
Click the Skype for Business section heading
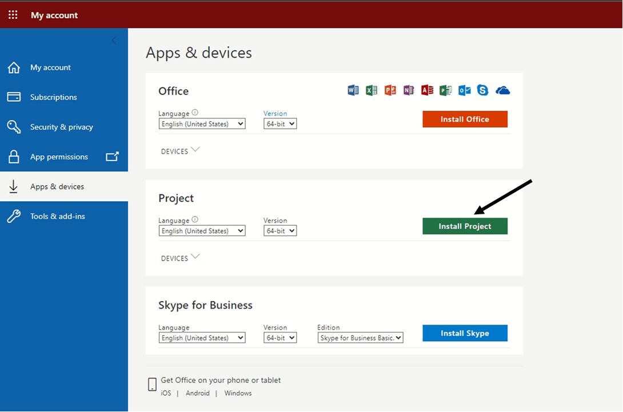(205, 305)
